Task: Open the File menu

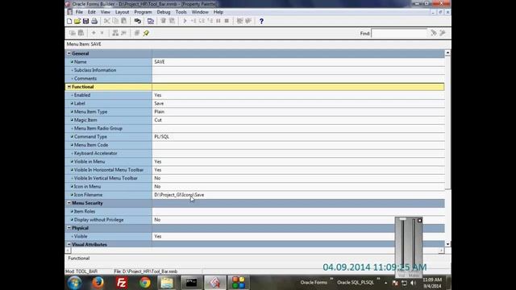Action: 79,12
